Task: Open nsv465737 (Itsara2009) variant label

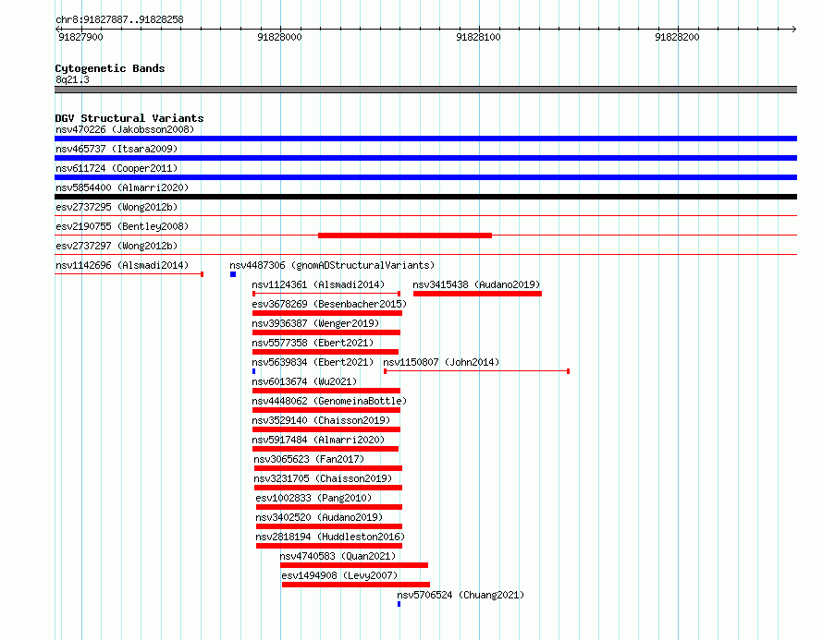Action: (x=117, y=149)
